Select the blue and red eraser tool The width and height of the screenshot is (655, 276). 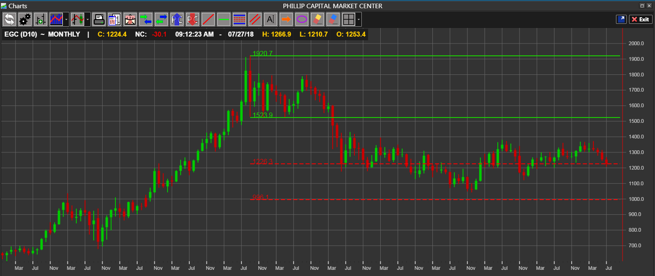[x=333, y=19]
